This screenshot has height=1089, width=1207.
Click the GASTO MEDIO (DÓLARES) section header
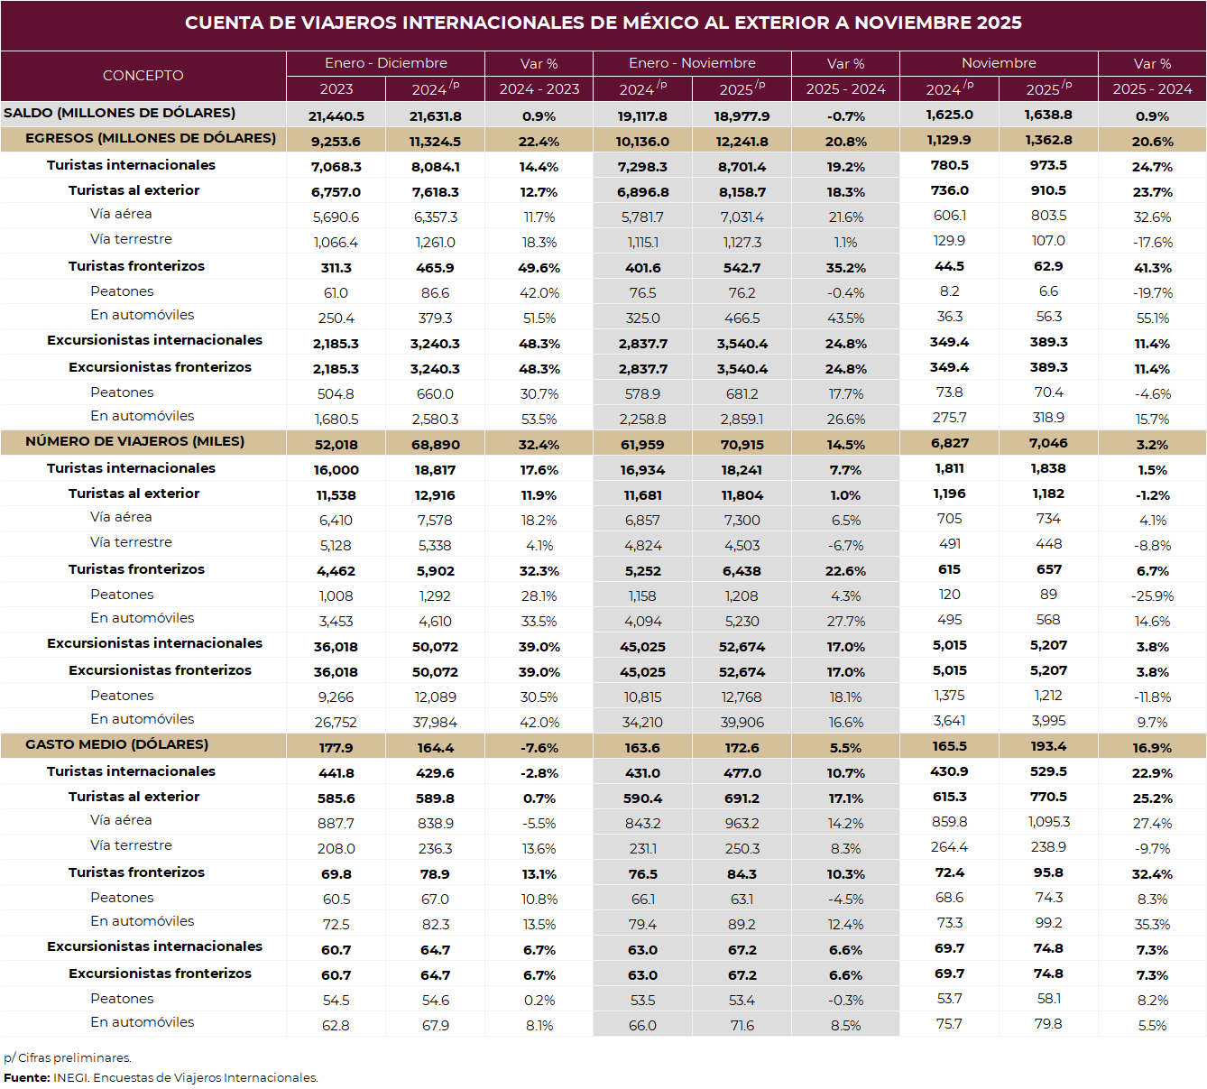117,744
